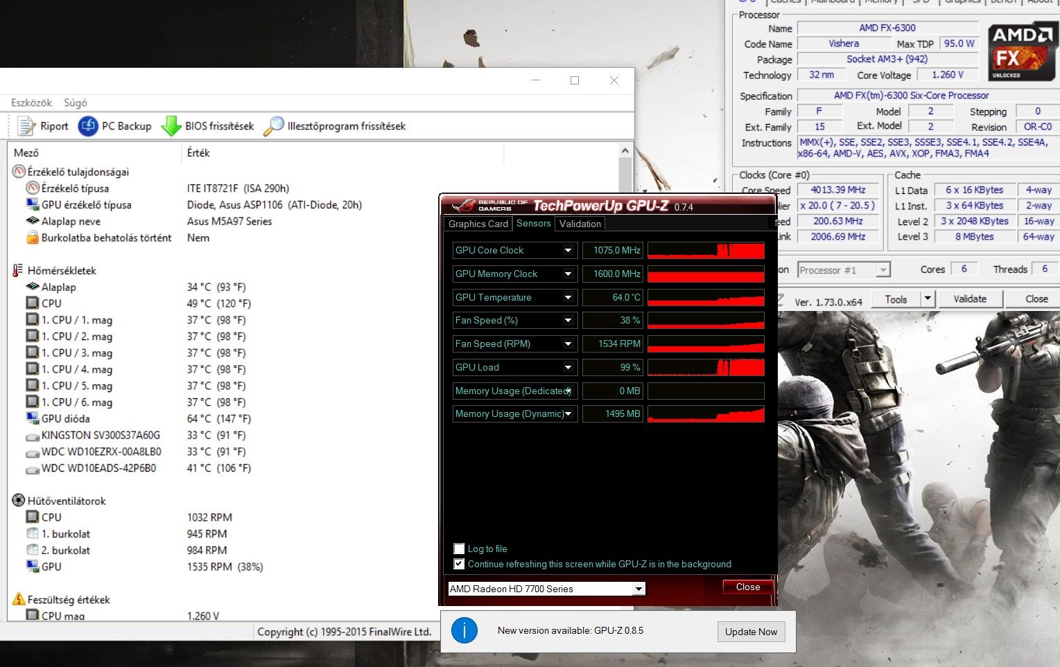Click the ROG Republic of Gamers logo
The width and height of the screenshot is (1060, 667).
tap(489, 205)
